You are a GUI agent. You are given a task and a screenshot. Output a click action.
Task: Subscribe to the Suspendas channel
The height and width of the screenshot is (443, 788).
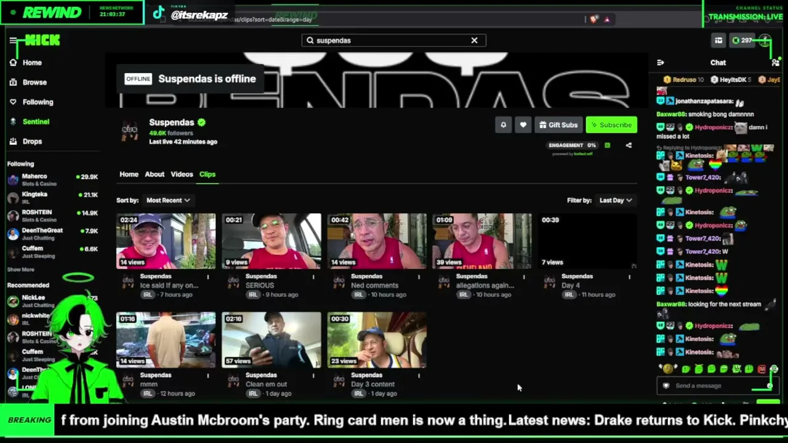pos(611,125)
